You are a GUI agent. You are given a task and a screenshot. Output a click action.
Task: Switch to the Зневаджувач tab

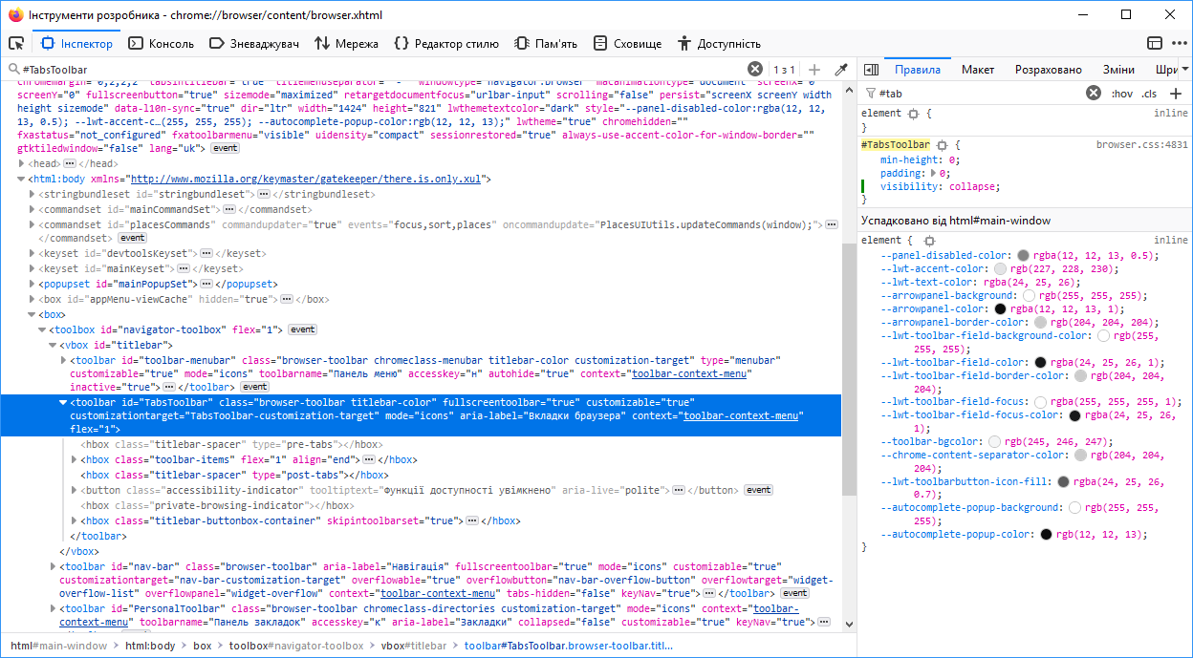(254, 43)
